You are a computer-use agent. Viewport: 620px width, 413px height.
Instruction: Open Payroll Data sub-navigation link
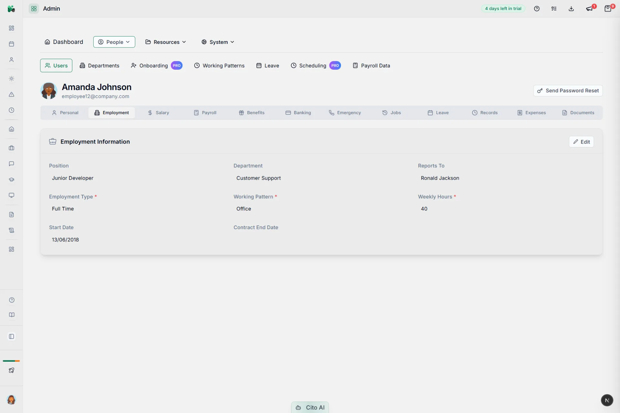tap(371, 65)
